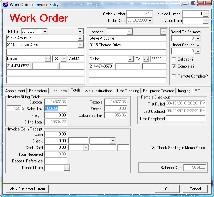Open the Invoice Number lookup ellipsis button
This screenshot has width=214, height=197.
[205, 14]
